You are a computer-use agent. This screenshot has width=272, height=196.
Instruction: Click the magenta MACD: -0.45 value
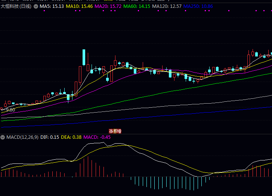(x=97, y=137)
